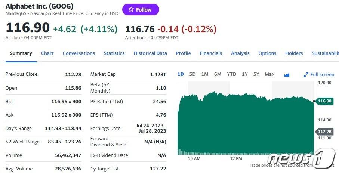
Task: Open the chart type icon
Action: click(287, 75)
